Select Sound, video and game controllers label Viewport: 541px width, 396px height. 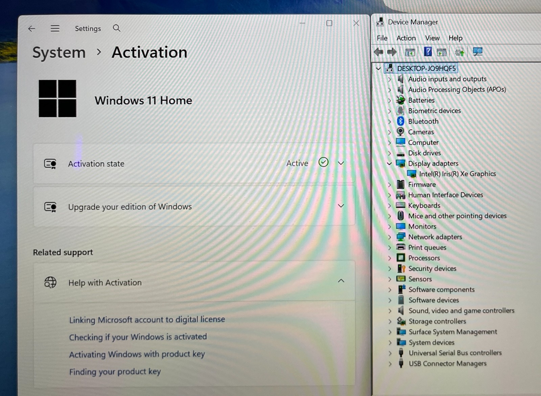462,311
